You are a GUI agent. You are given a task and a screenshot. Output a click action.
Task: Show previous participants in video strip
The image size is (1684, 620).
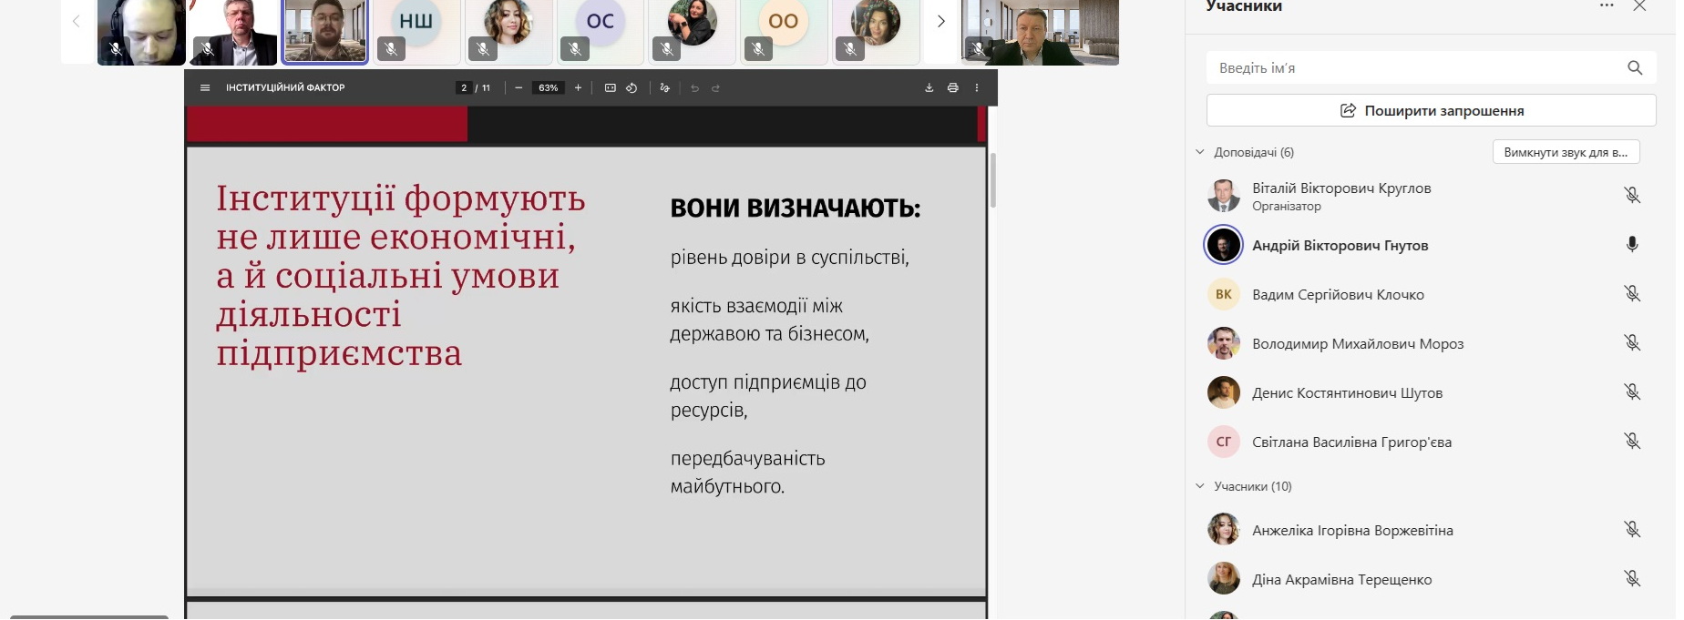77,22
